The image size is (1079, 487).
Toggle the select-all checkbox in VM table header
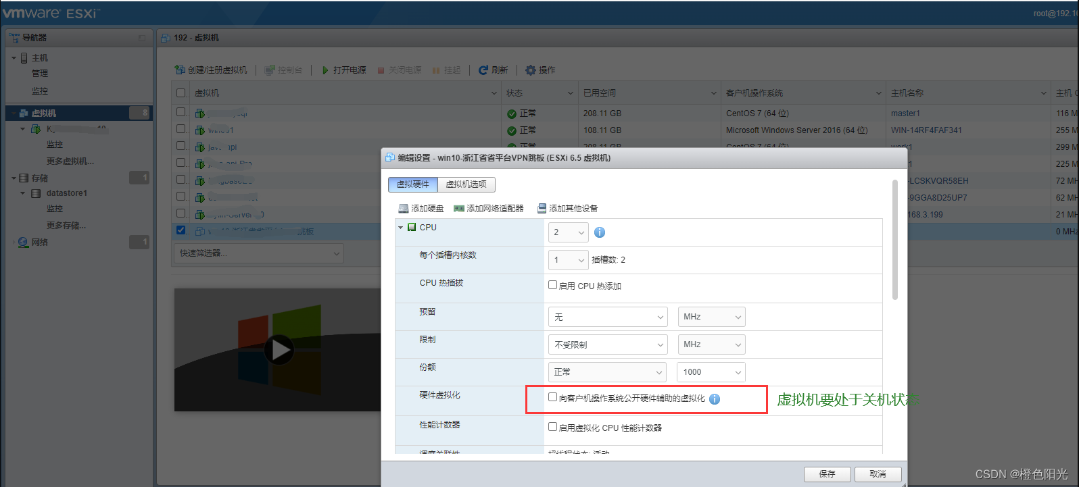[181, 93]
